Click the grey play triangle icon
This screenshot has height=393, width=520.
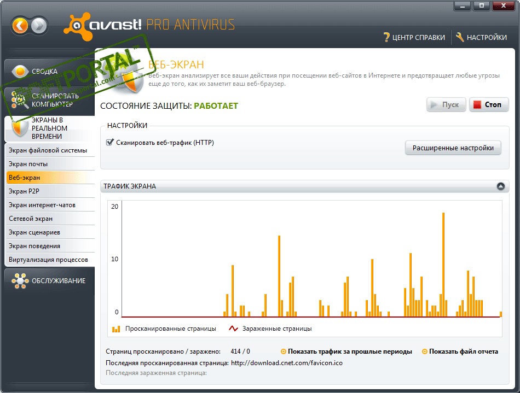[434, 104]
